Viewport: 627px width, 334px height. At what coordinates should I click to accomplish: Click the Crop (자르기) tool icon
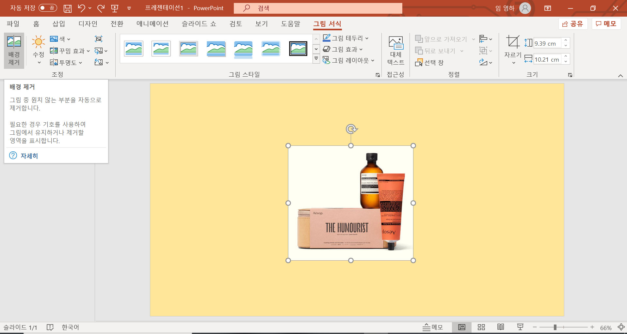pos(513,42)
